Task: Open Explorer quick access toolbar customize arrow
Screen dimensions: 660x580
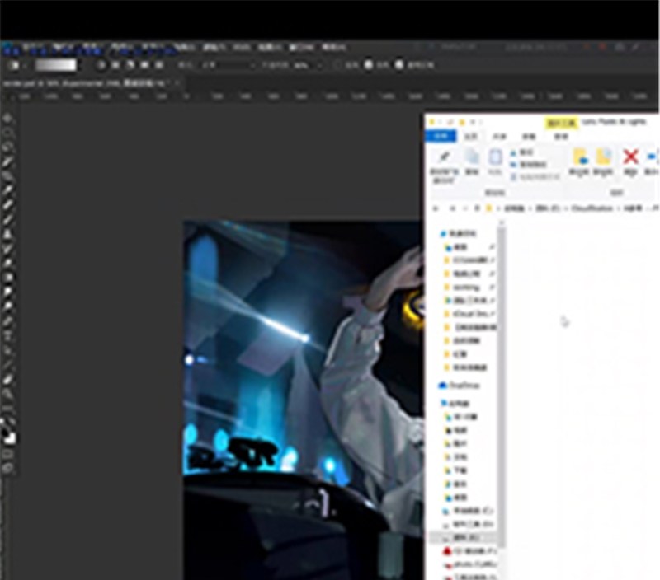Action: point(480,122)
